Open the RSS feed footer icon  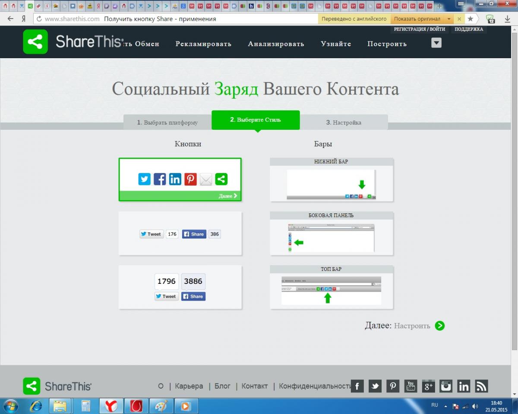481,386
